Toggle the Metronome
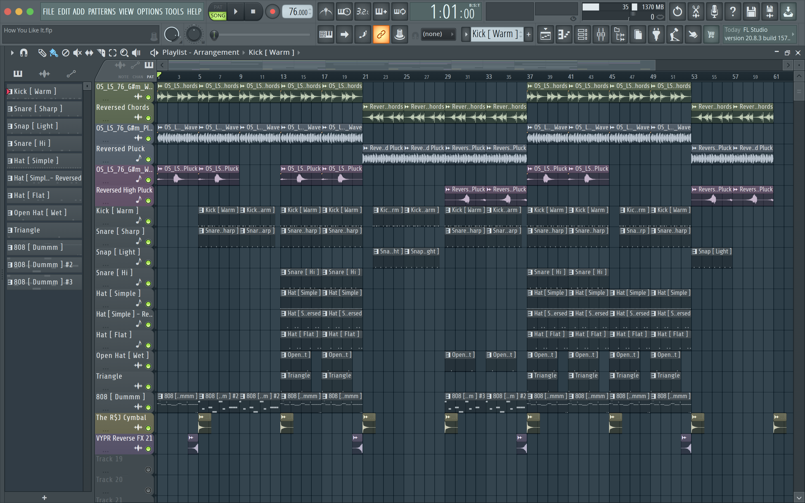 [326, 12]
